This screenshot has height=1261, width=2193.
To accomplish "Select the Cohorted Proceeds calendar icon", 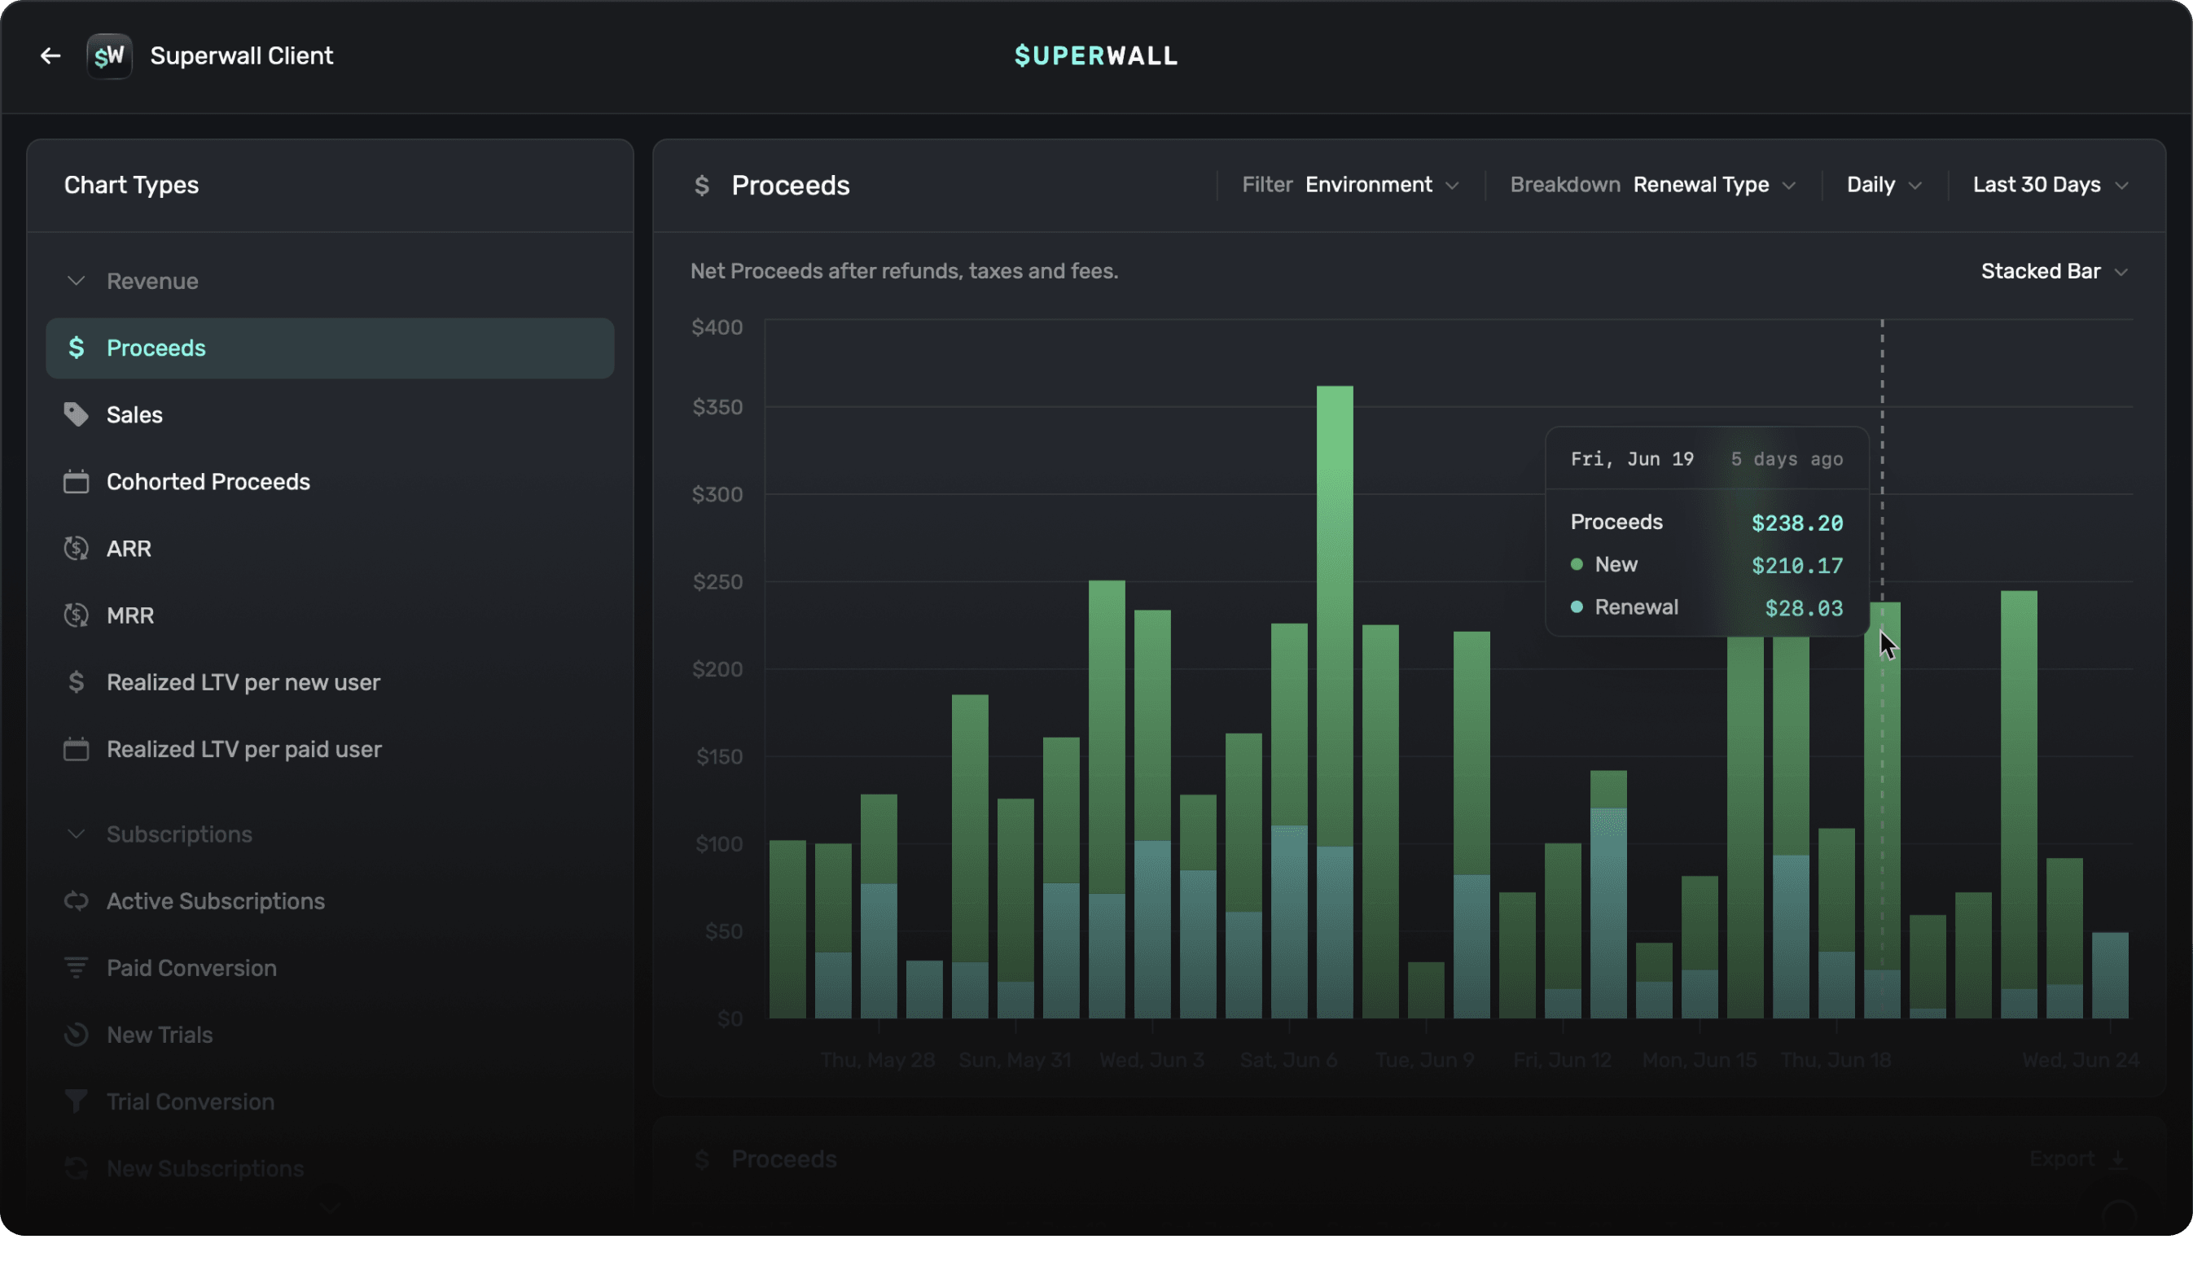I will point(77,482).
